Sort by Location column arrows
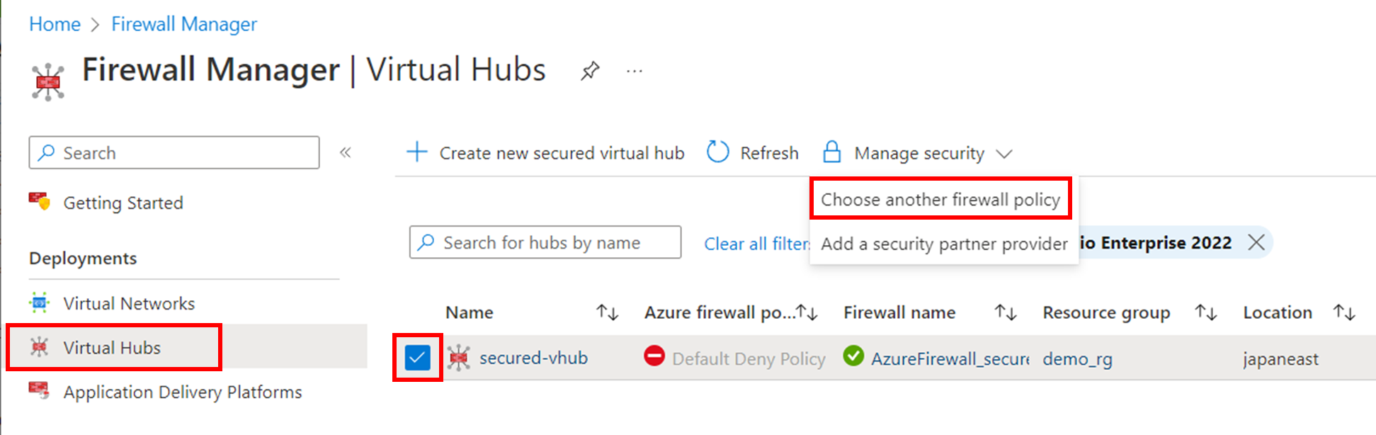1376x435 pixels. point(1343,312)
